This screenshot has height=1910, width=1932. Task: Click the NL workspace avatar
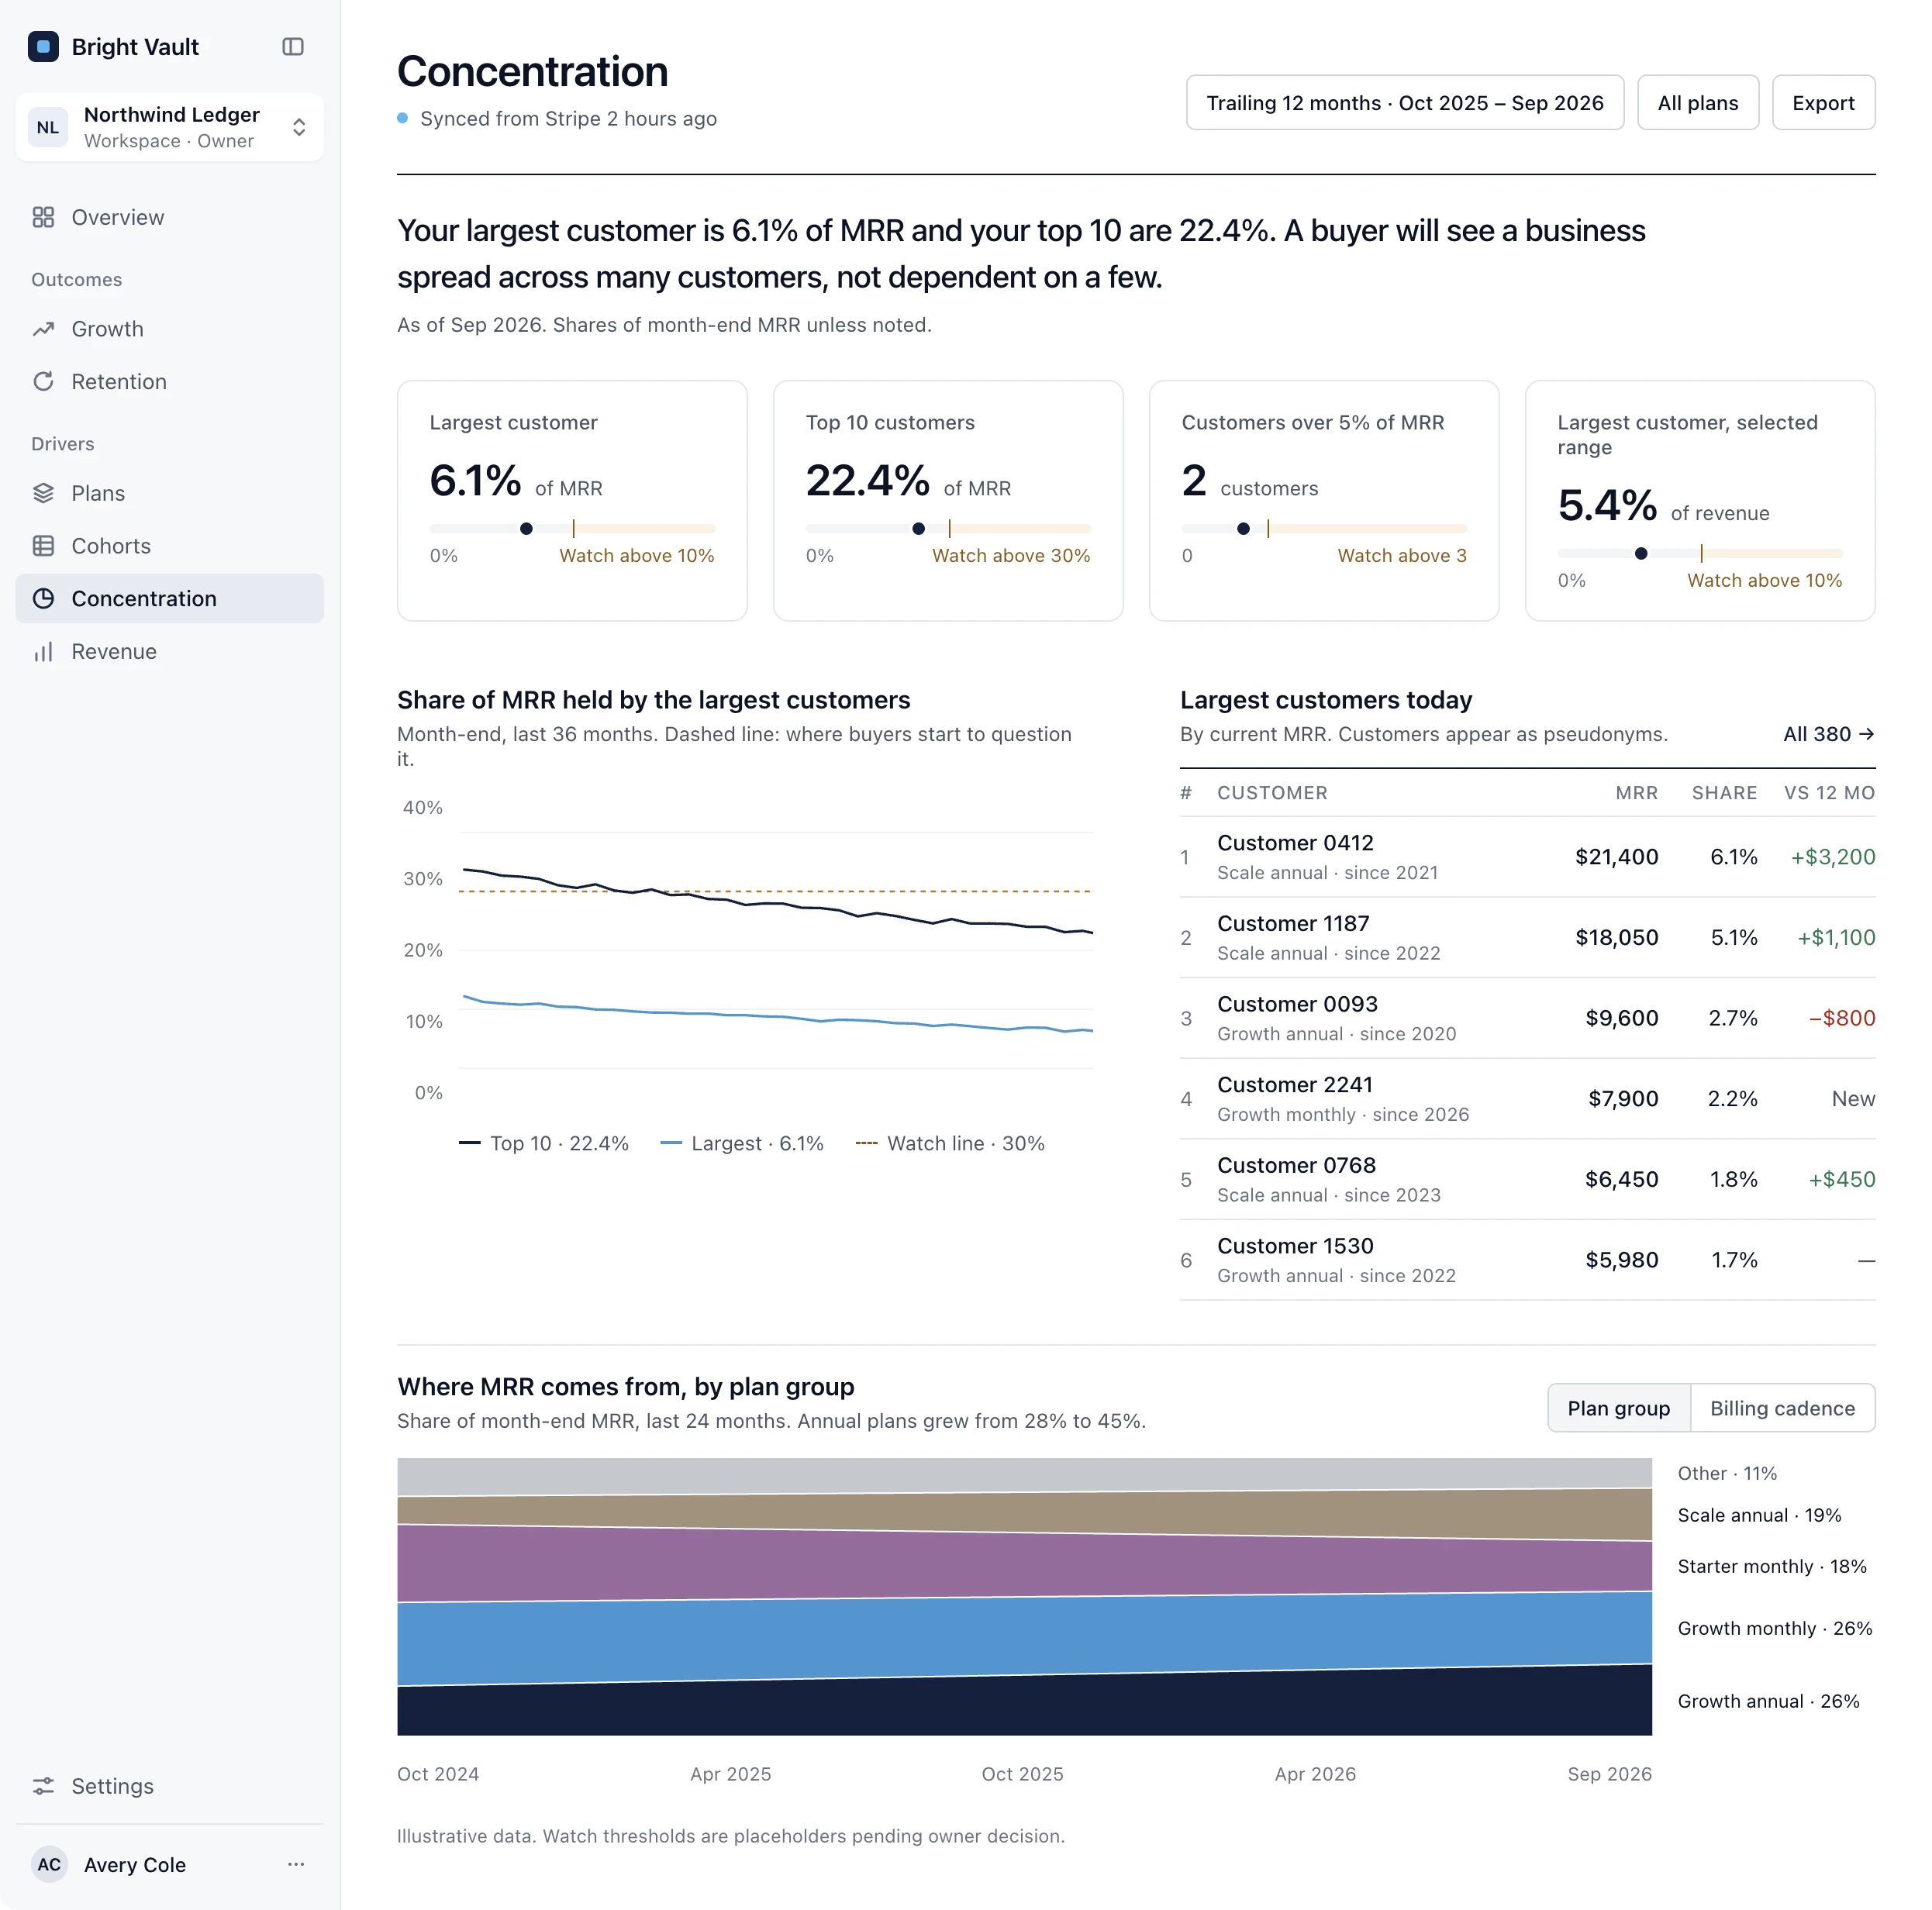click(x=48, y=127)
